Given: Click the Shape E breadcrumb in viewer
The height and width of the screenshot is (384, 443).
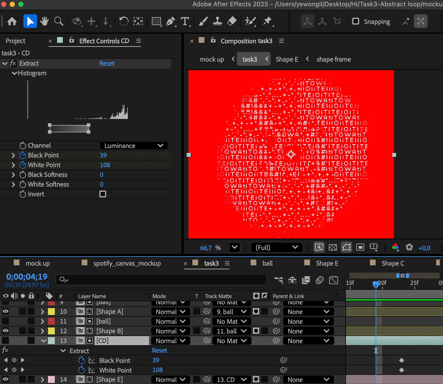Looking at the screenshot, I should click(x=287, y=59).
